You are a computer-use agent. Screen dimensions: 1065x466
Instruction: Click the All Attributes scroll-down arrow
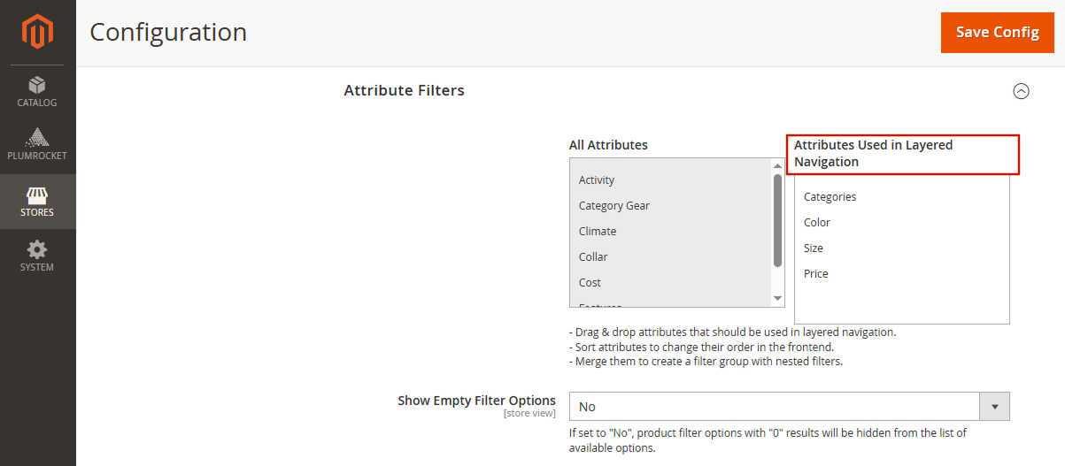click(778, 299)
